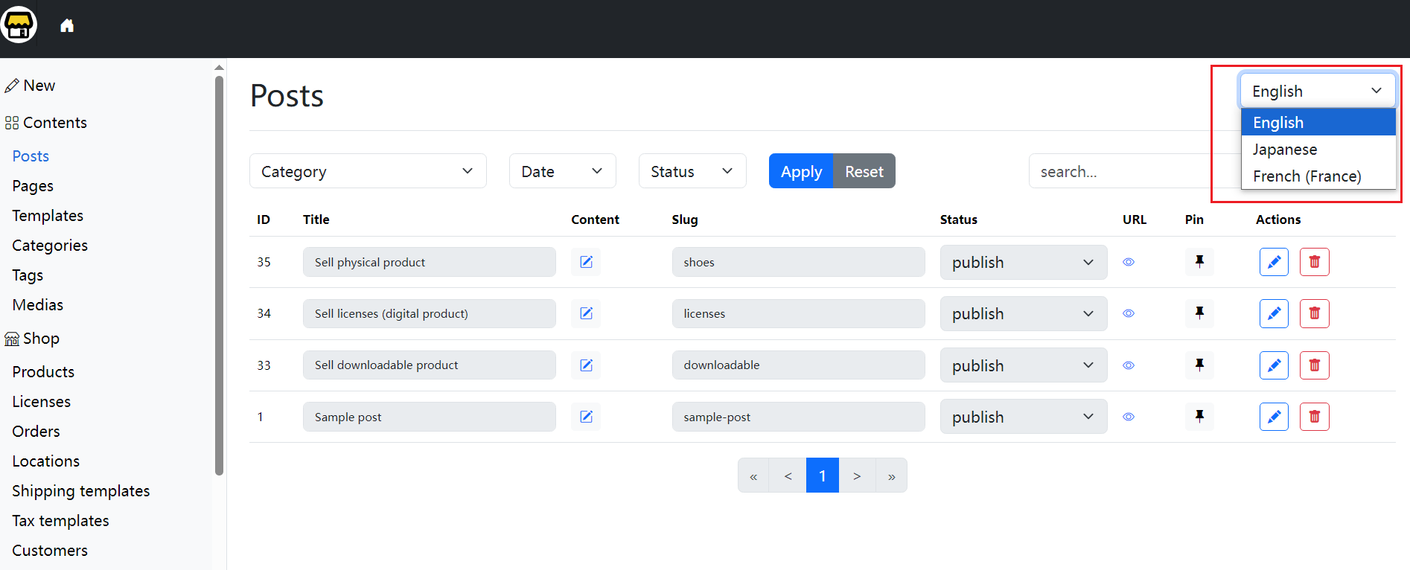Open Products in the sidebar
The width and height of the screenshot is (1410, 570).
[x=43, y=371]
